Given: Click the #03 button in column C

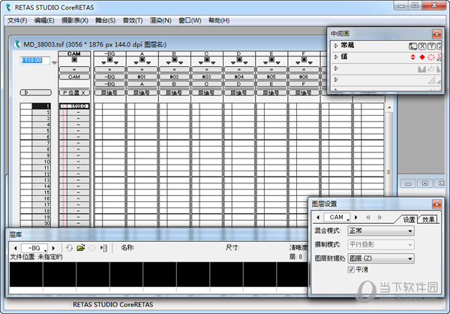Looking at the screenshot, I should click(207, 77).
